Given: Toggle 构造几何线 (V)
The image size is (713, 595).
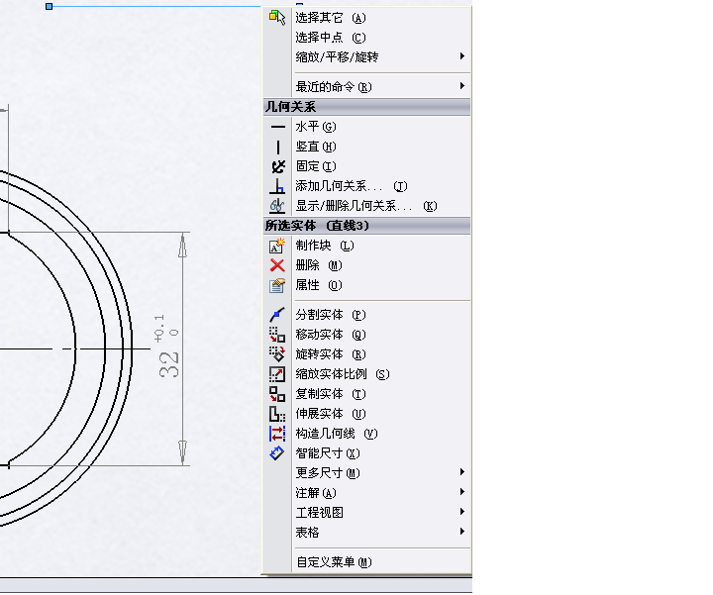Looking at the screenshot, I should point(367,434).
